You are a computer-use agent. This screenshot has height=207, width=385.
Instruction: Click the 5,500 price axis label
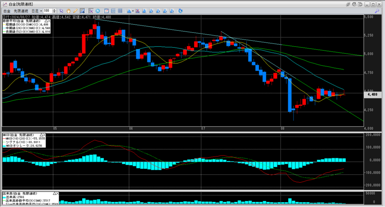(x=369, y=17)
